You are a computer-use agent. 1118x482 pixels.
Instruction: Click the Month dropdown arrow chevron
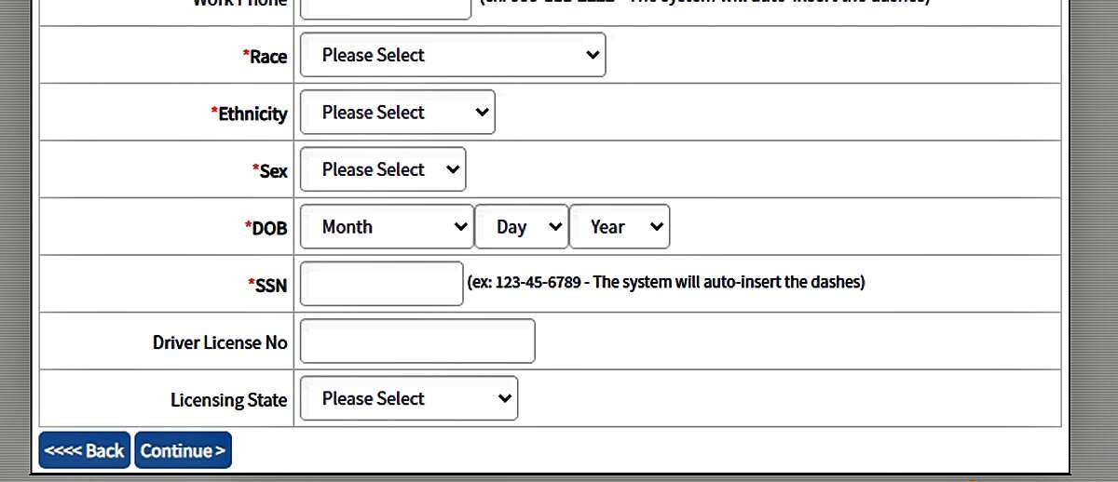point(460,227)
